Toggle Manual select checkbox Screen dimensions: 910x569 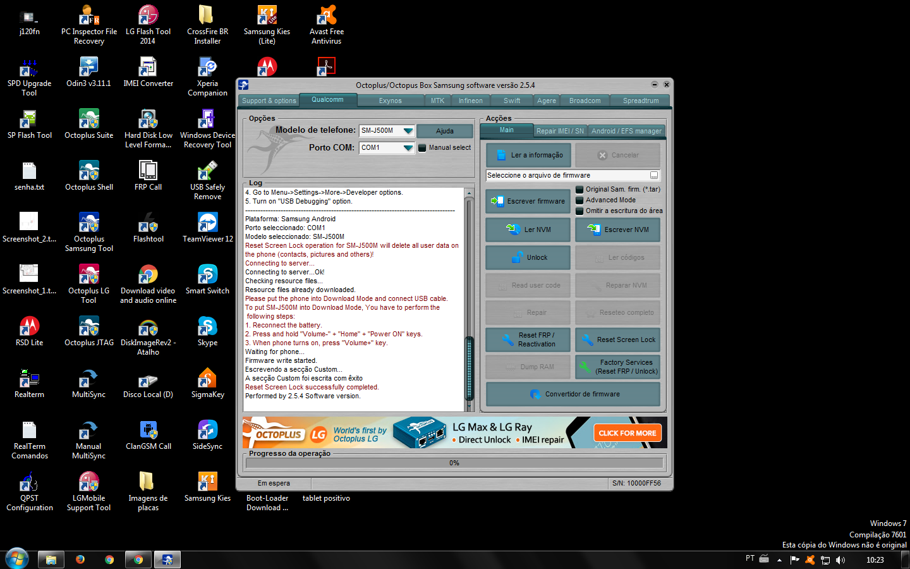coord(422,148)
